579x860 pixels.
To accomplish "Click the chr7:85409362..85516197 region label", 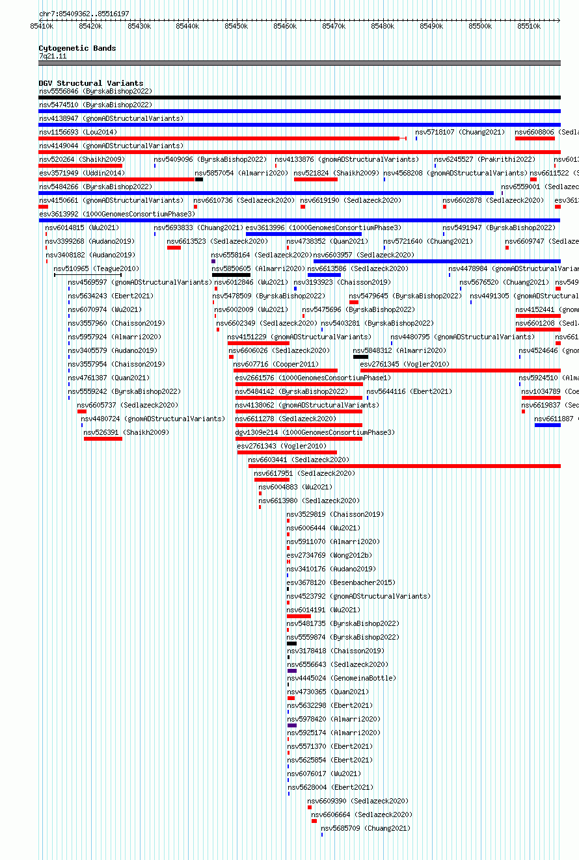I will (x=84, y=14).
